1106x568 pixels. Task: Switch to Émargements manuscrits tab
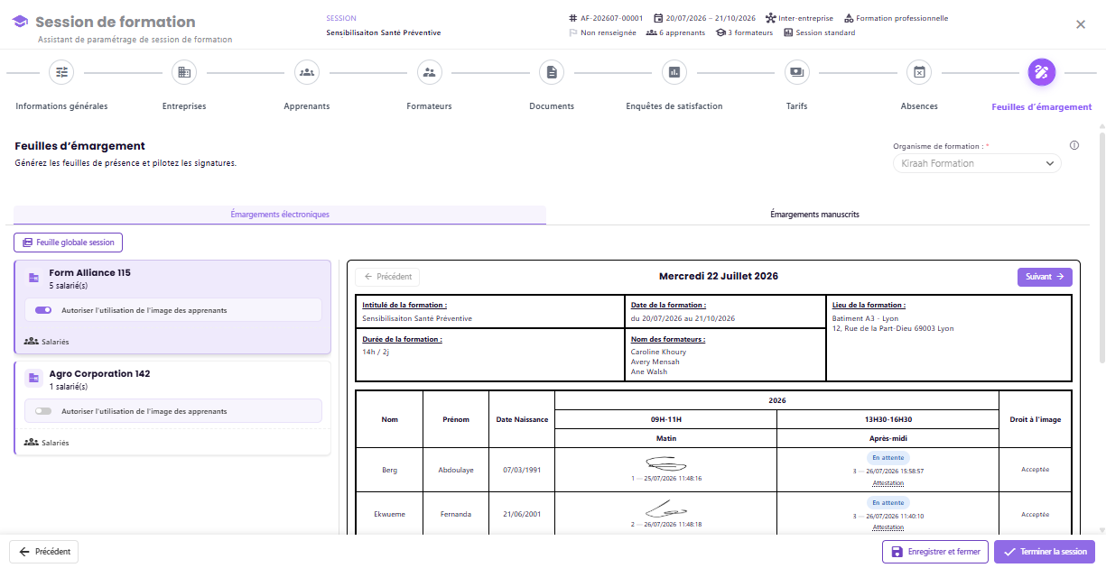[x=814, y=215]
